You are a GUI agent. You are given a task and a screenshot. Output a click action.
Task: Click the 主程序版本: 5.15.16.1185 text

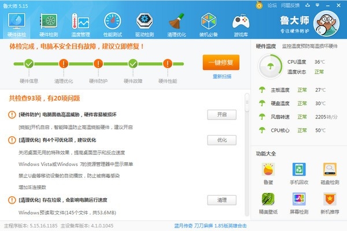(31, 226)
